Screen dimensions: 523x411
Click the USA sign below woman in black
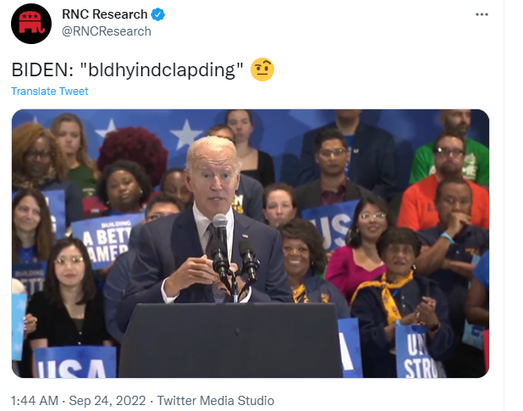pyautogui.click(x=75, y=363)
